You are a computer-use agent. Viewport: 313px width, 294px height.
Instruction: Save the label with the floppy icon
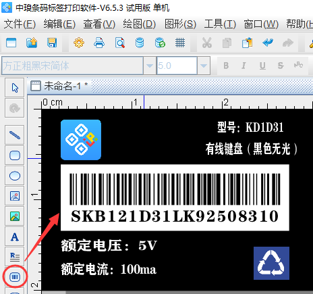pyautogui.click(x=52, y=43)
